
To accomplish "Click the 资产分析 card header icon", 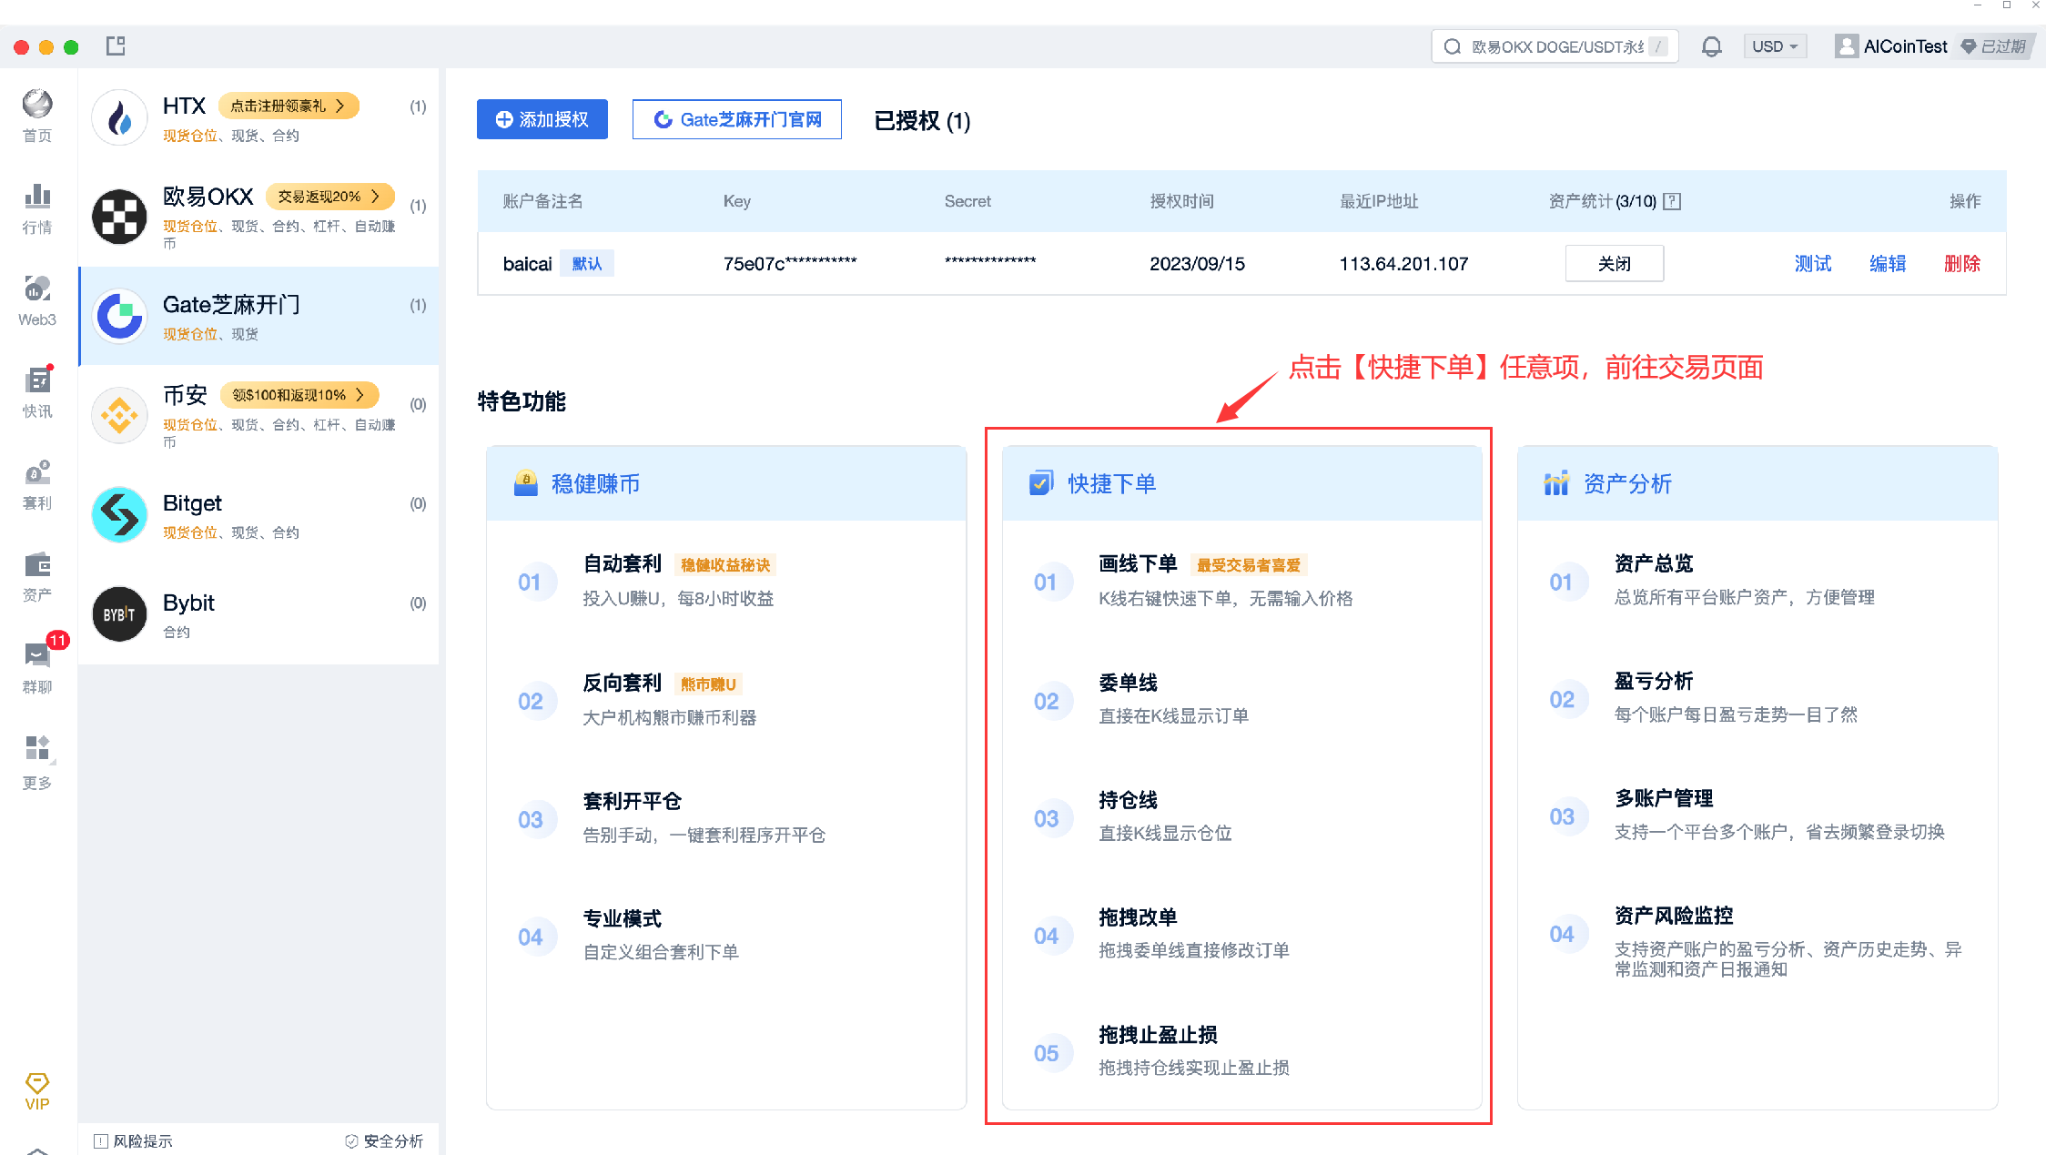I will point(1556,483).
